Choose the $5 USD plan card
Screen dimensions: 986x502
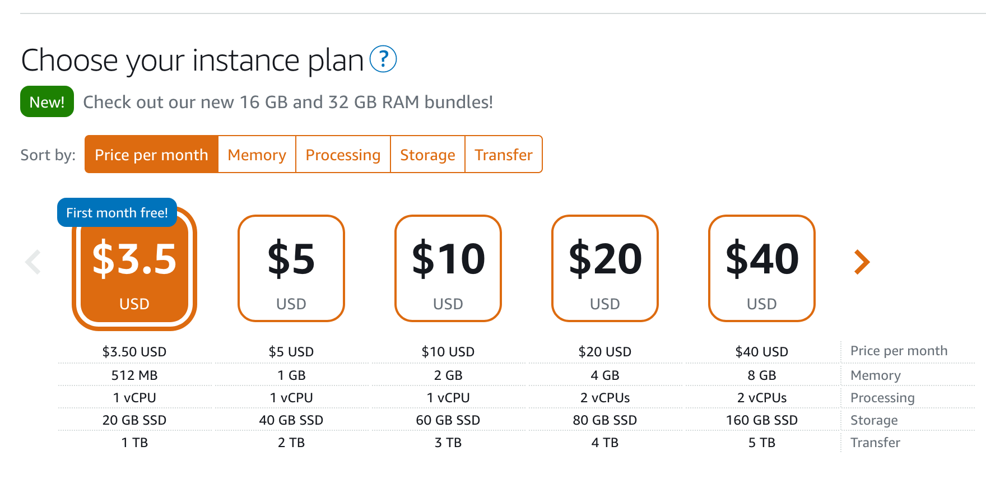[291, 268]
